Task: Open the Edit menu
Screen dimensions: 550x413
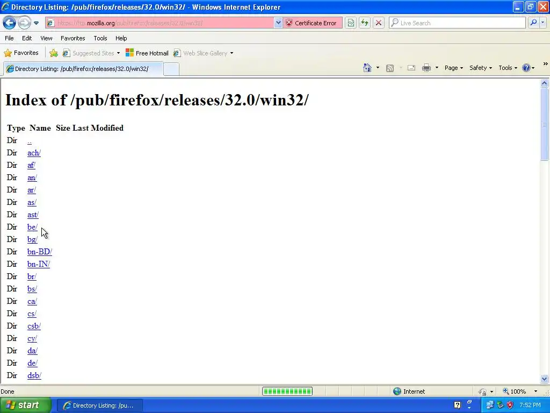Action: point(27,38)
